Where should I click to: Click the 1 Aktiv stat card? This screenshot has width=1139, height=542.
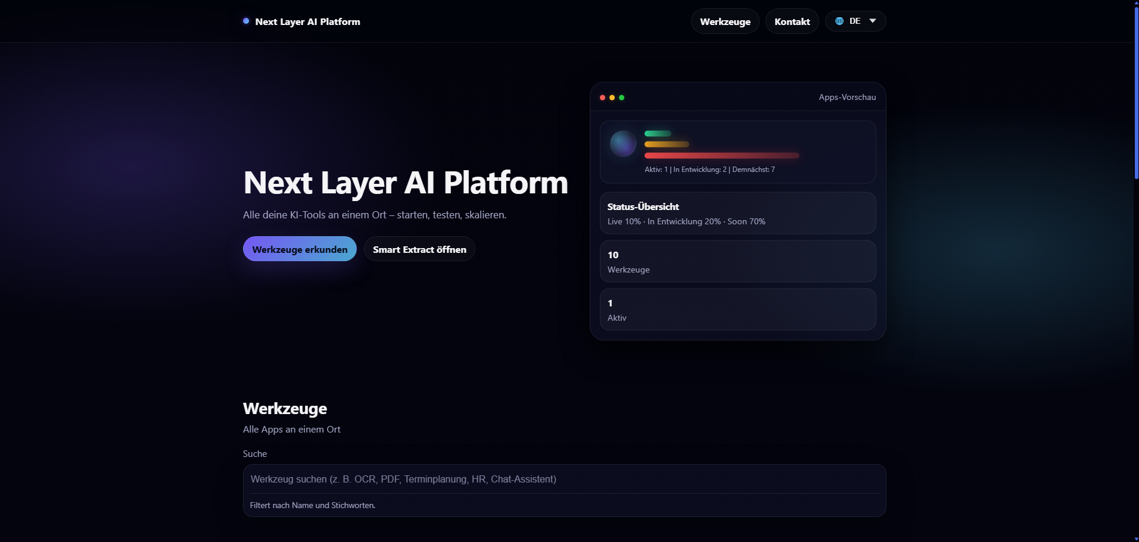pos(737,309)
